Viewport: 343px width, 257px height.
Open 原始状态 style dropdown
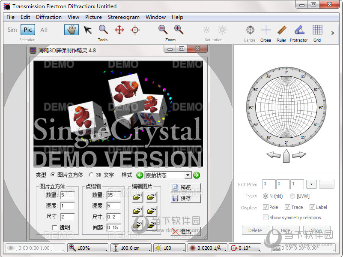pos(188,175)
